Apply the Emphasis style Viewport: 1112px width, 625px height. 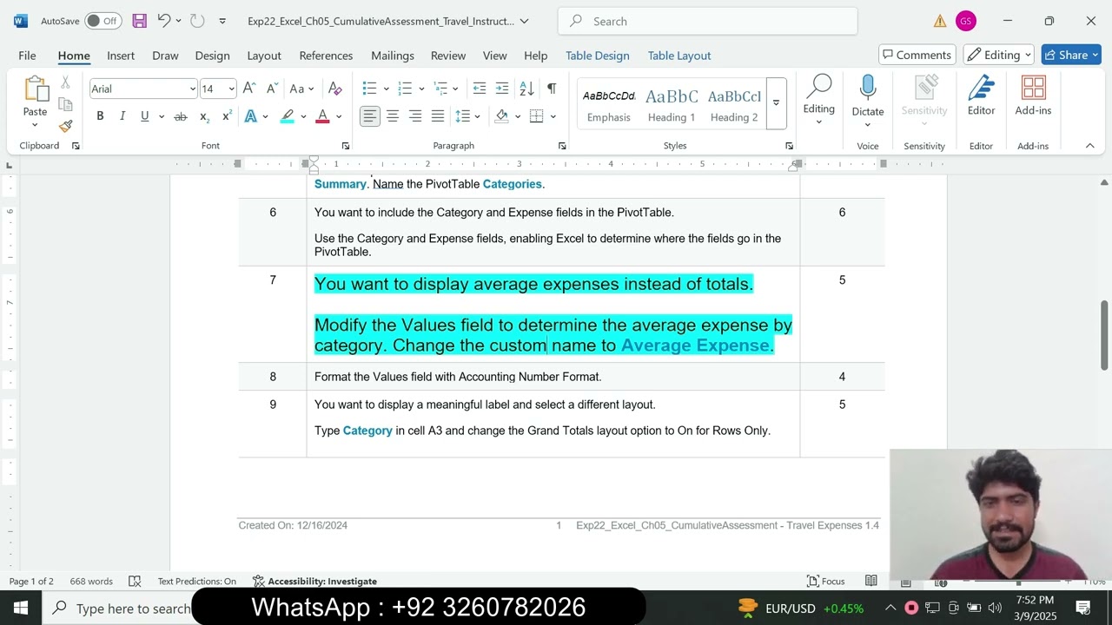[x=609, y=102]
